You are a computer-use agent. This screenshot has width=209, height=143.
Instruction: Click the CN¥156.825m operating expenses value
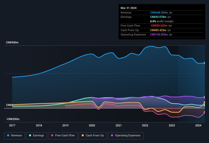coord(159,35)
